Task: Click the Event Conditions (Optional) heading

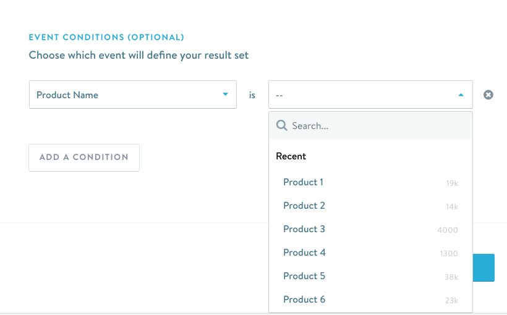Action: click(x=106, y=38)
